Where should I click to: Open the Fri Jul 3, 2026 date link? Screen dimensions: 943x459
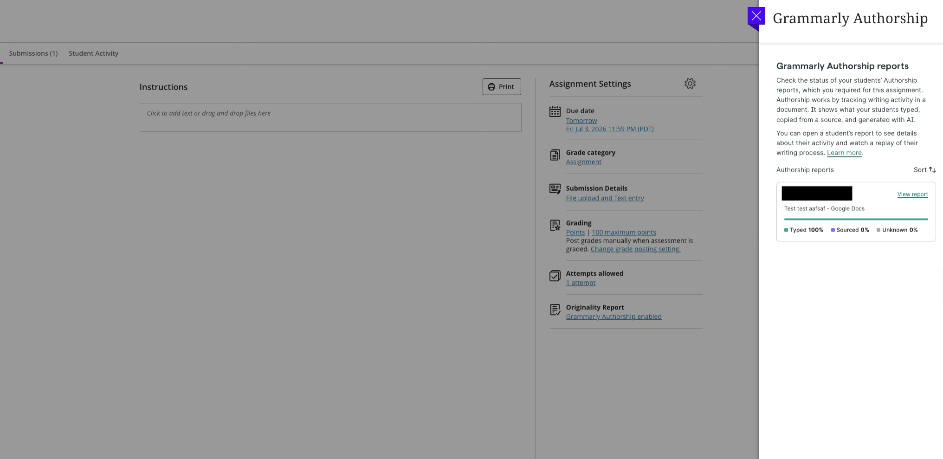(x=610, y=129)
